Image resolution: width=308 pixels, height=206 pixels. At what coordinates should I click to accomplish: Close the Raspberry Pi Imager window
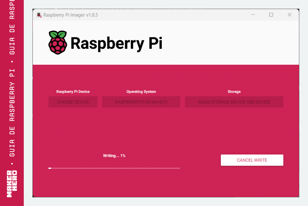tap(290, 15)
